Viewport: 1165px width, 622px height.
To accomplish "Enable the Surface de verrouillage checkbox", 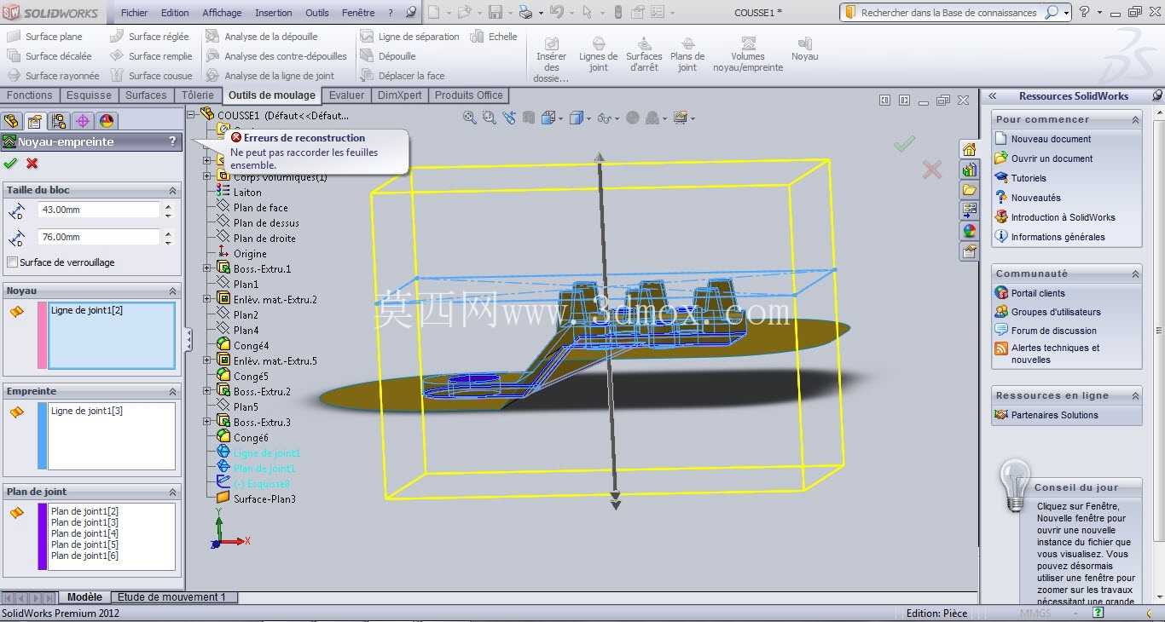I will pos(13,262).
